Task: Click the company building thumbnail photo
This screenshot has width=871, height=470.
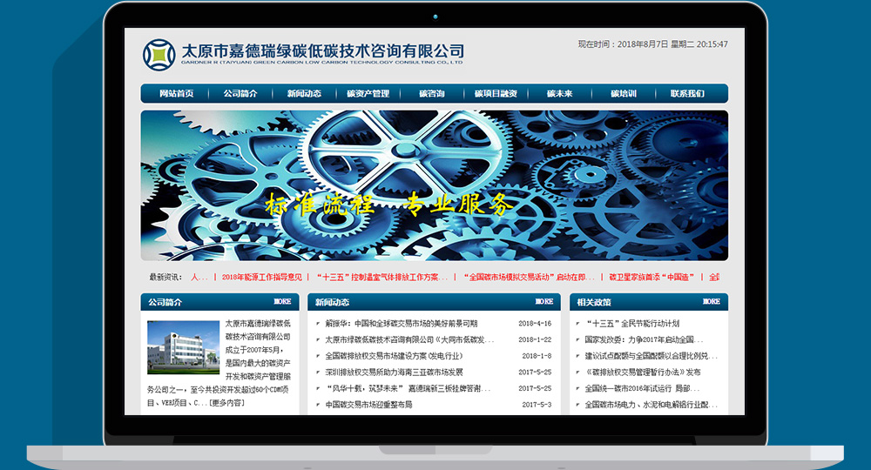Action: 183,347
